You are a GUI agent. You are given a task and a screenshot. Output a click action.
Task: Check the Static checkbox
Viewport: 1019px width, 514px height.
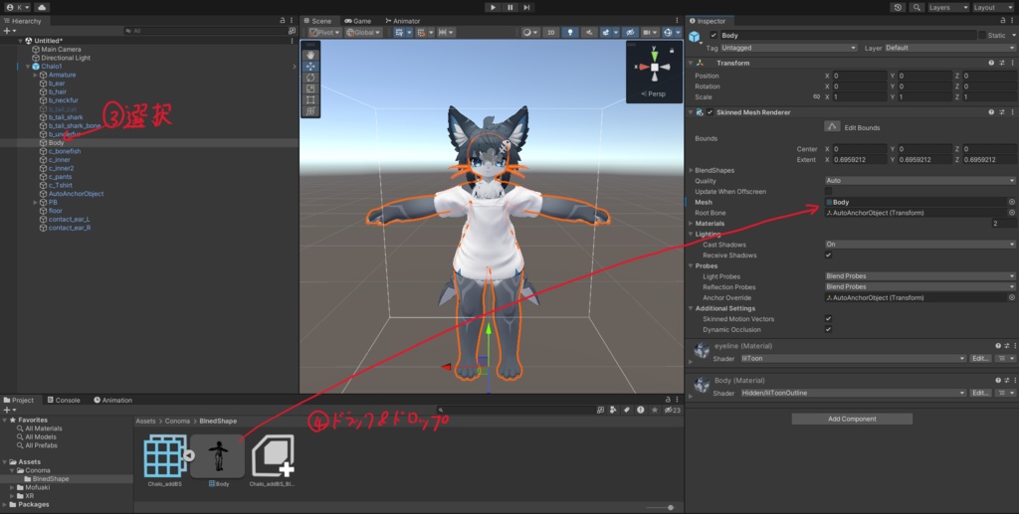pyautogui.click(x=982, y=35)
